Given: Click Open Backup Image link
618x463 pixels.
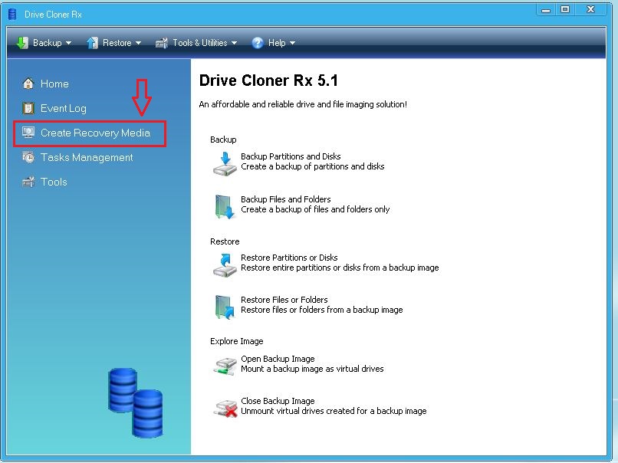Looking at the screenshot, I should point(278,359).
